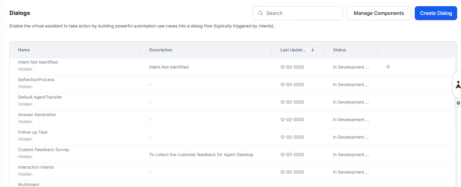Click the gear icon below the assistant widget
The width and height of the screenshot is (461, 187).
point(458,103)
